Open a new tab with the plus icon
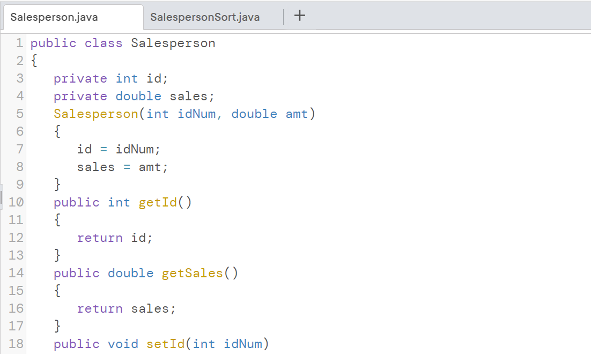The width and height of the screenshot is (591, 354). (299, 16)
